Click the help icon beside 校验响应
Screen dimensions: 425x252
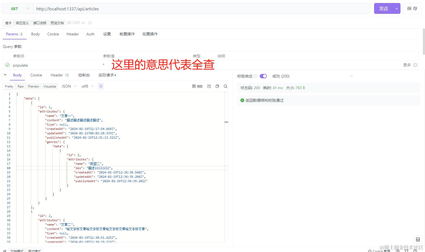[255, 76]
